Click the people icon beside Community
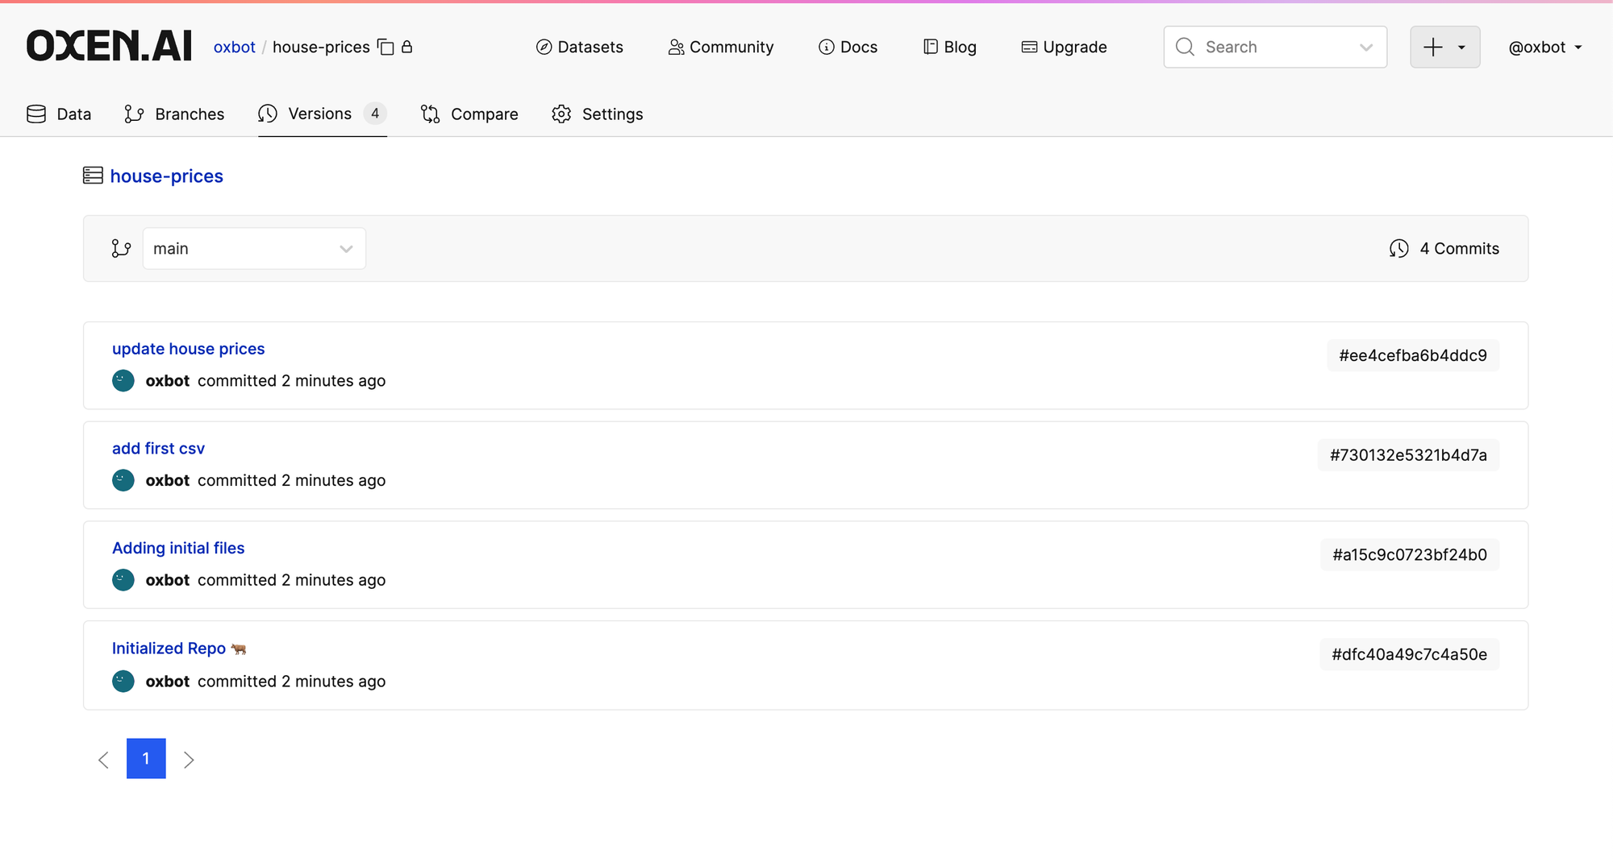This screenshot has width=1613, height=862. pyautogui.click(x=676, y=48)
